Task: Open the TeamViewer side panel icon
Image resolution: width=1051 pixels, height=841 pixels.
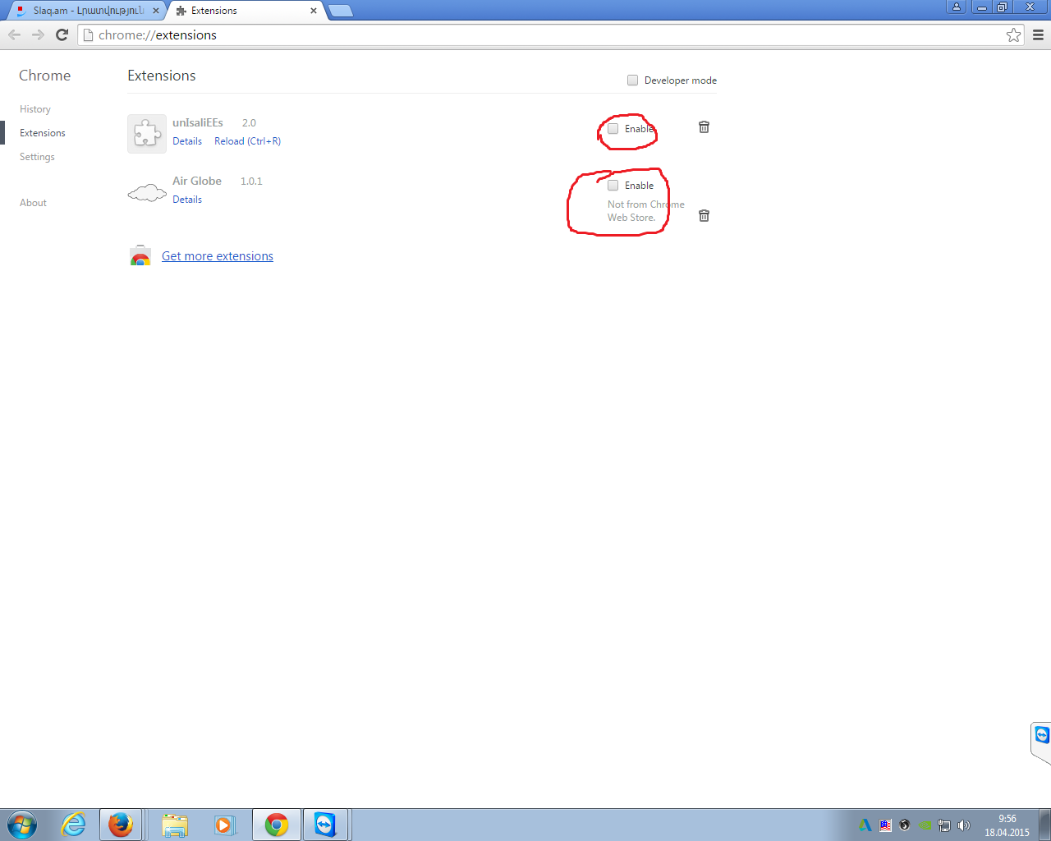Action: (1042, 735)
